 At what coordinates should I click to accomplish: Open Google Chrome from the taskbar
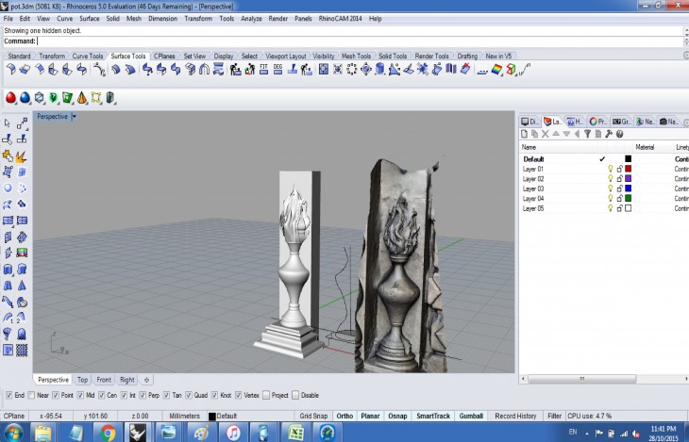tap(109, 433)
